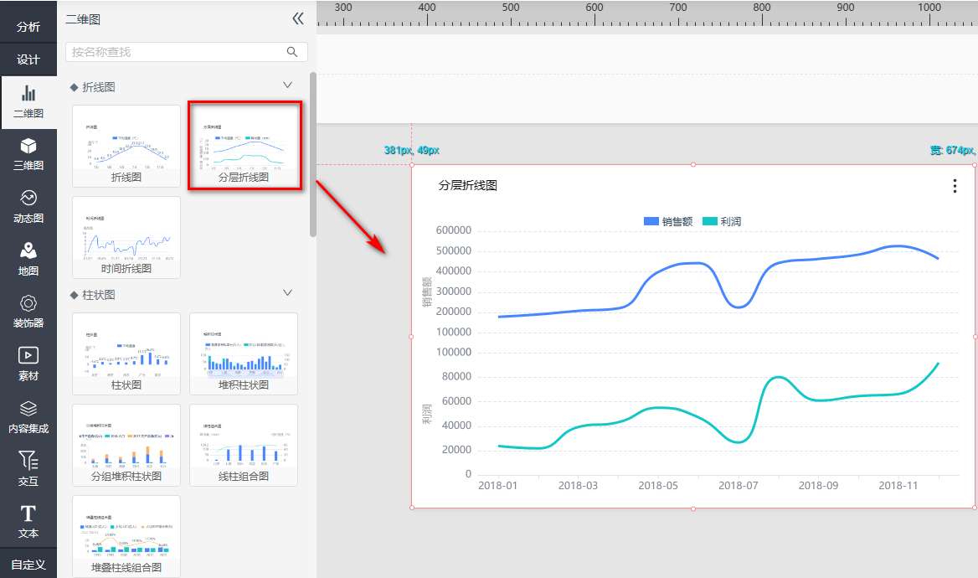This screenshot has height=578, width=978.
Task: Open the 交互 interaction filter category
Action: pos(28,468)
